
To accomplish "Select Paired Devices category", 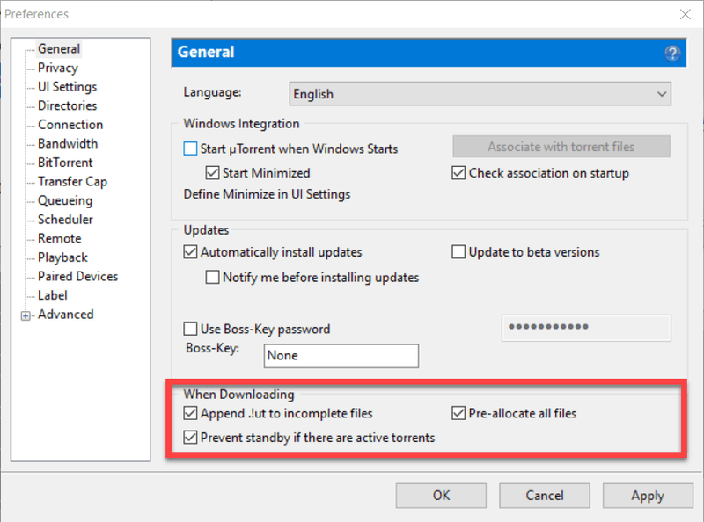I will coord(77,276).
